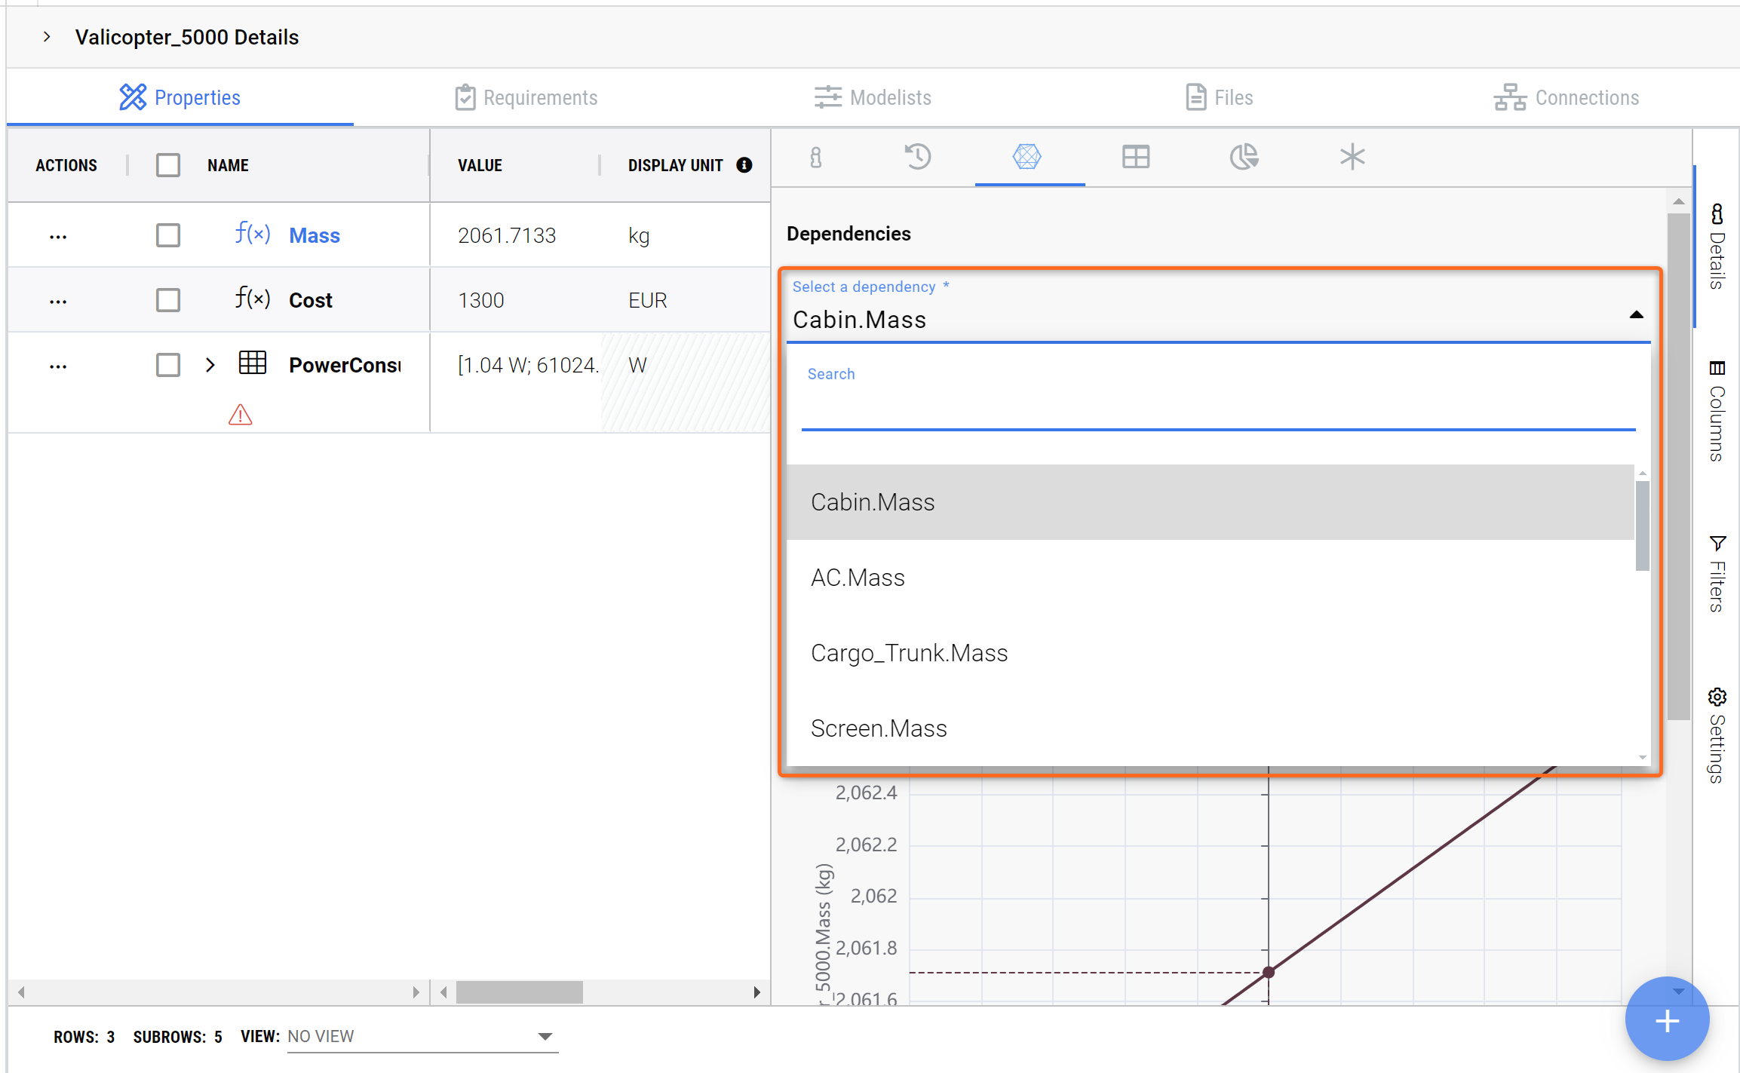The width and height of the screenshot is (1740, 1073).
Task: Click the dependency list scrollbar thumb
Action: 1642,526
